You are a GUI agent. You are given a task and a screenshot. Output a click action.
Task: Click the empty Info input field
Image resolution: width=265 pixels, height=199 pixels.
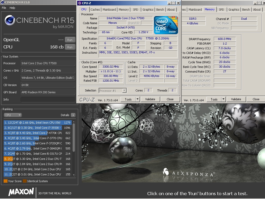[48, 99]
